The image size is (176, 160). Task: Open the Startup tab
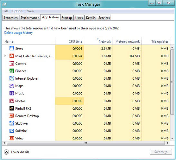point(67,18)
